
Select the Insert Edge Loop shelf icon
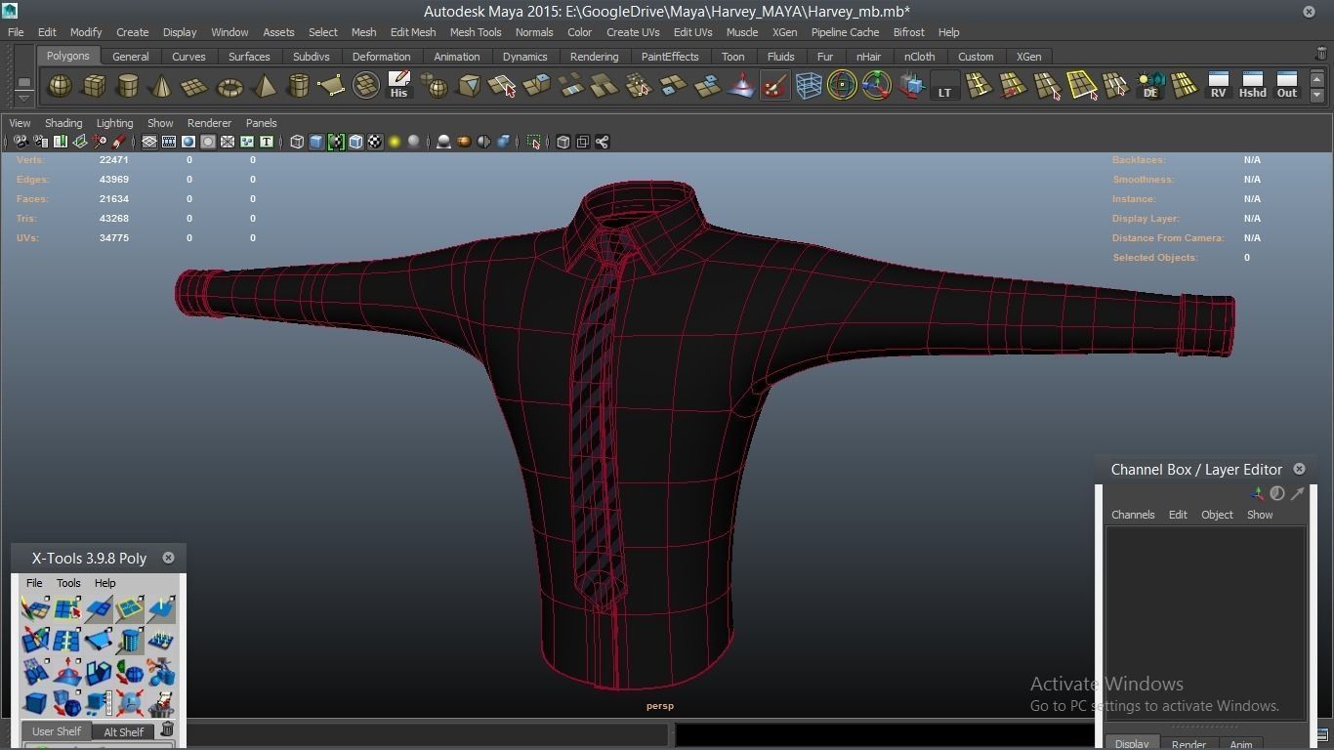click(979, 86)
